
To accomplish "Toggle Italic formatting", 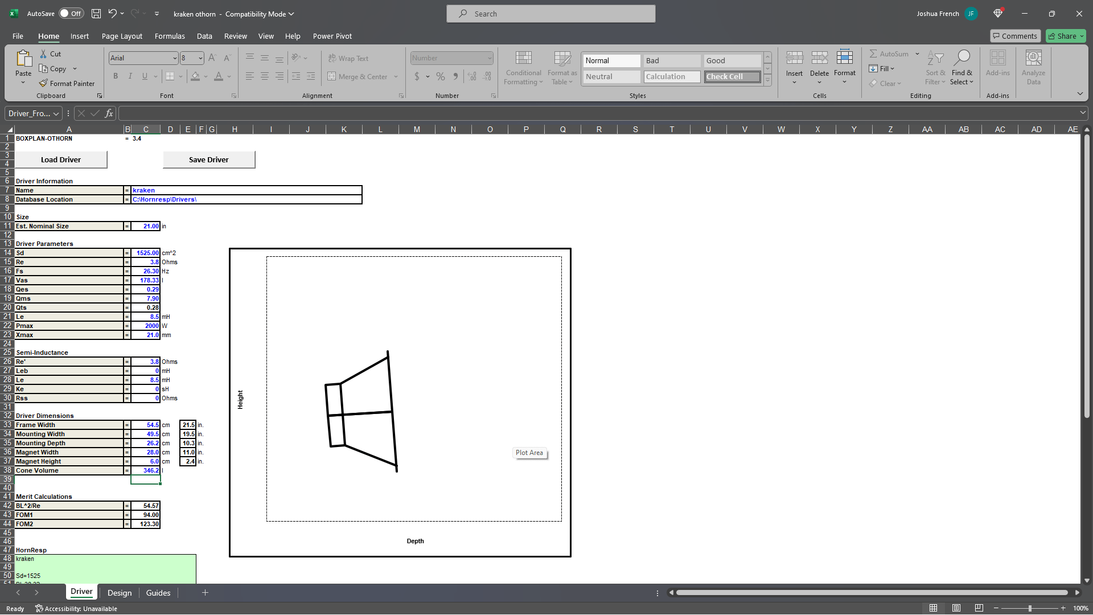I will coord(130,76).
